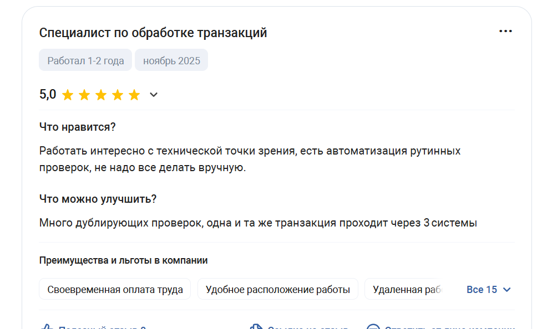
Task: Click the "Работал 1-2 года" tag
Action: (x=85, y=60)
